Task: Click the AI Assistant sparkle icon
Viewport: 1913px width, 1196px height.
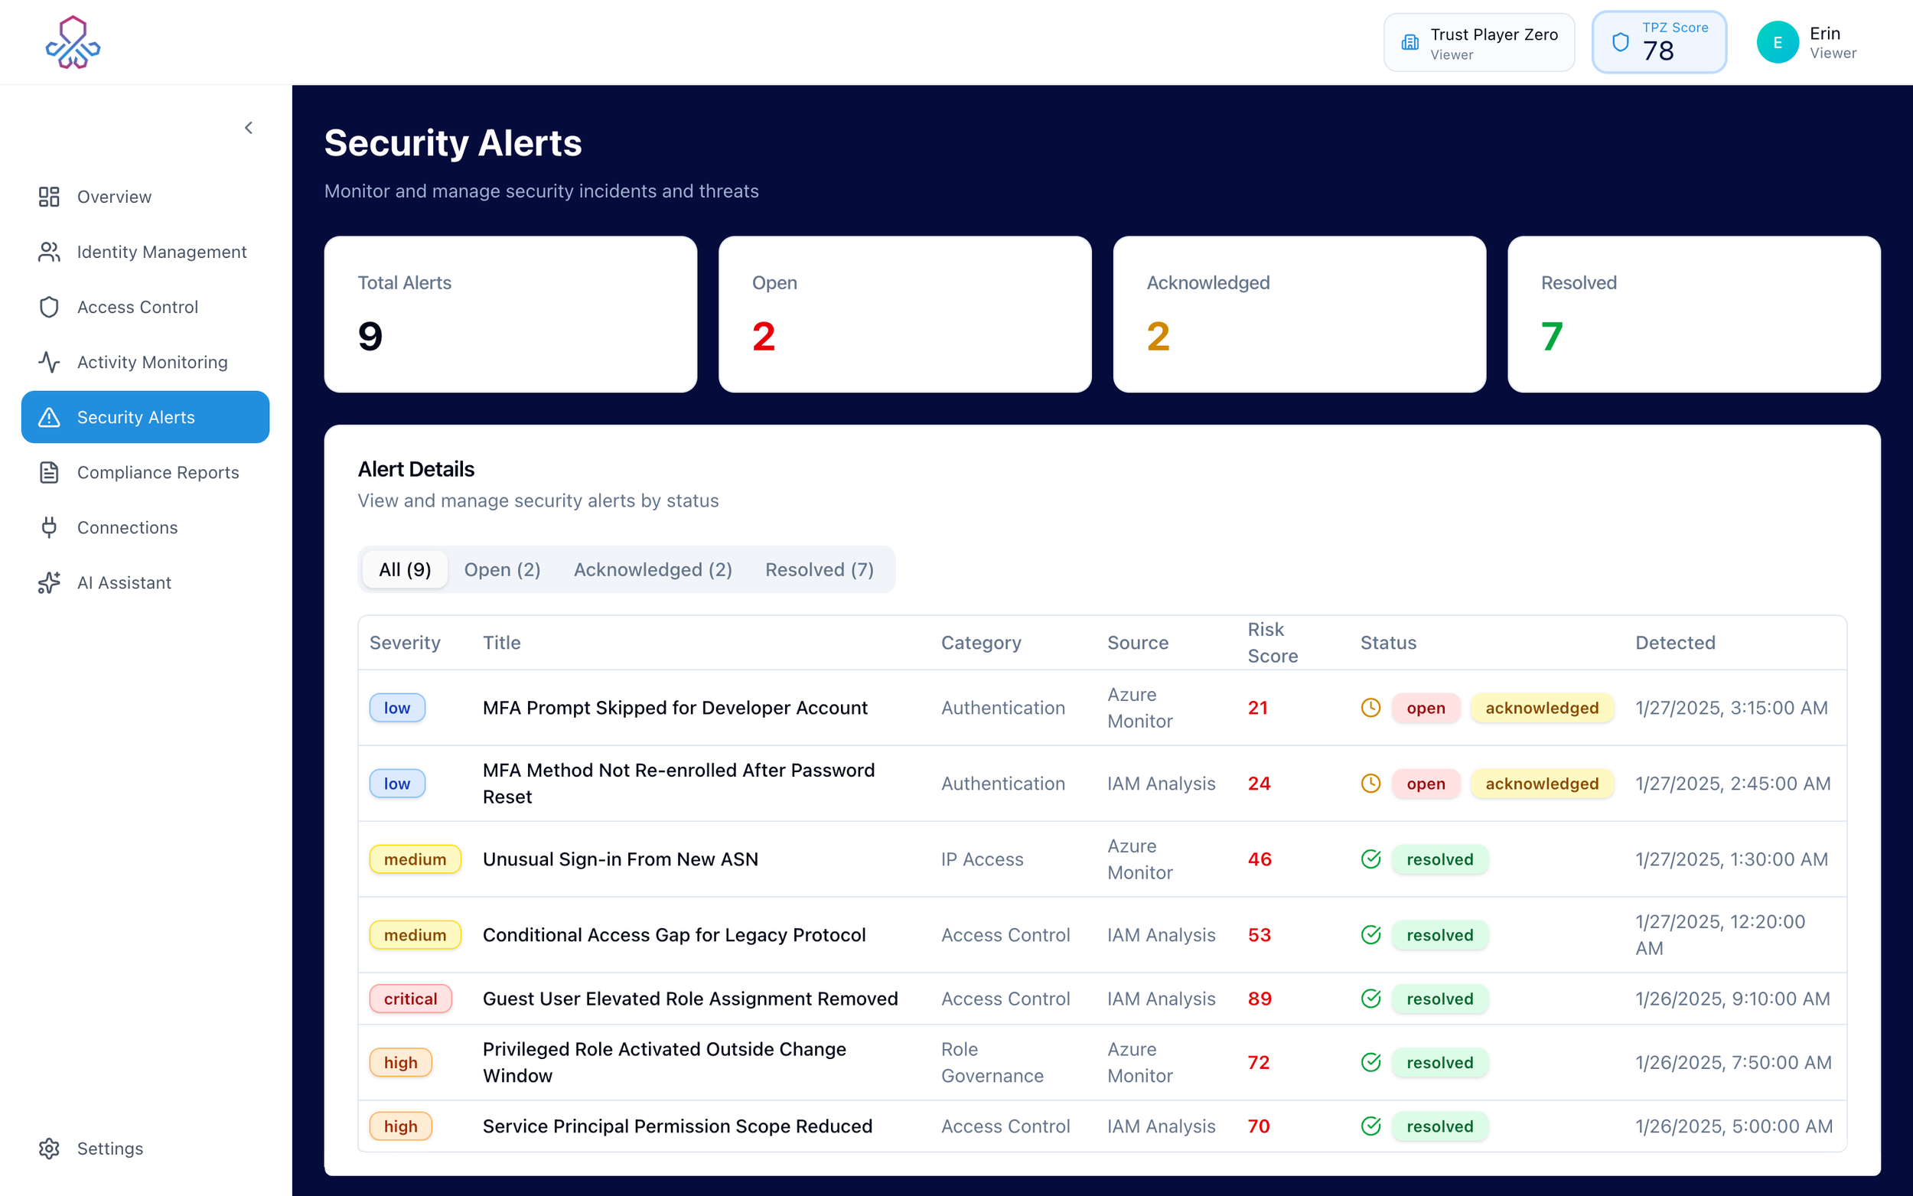Action: (49, 582)
